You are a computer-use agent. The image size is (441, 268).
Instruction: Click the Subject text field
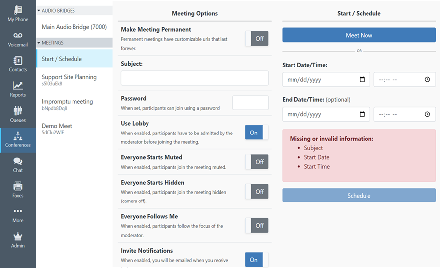coord(194,78)
